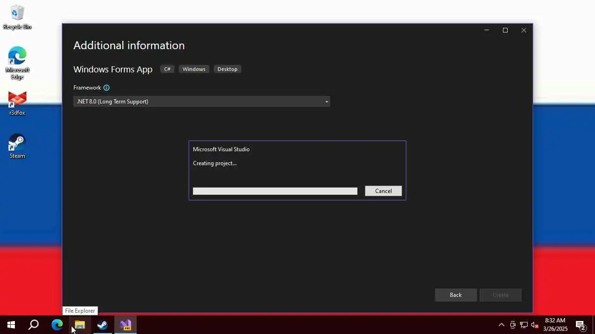Click the greyed-out Create button
This screenshot has height=334, width=595.
pos(501,295)
